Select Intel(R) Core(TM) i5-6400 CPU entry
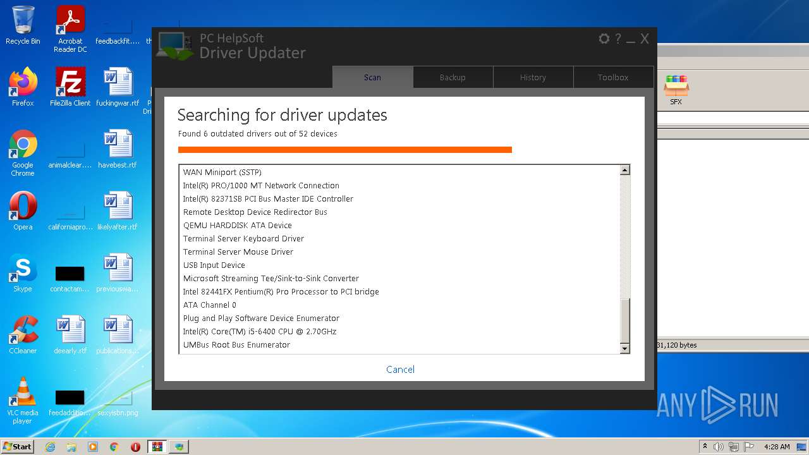This screenshot has width=809, height=455. point(259,331)
